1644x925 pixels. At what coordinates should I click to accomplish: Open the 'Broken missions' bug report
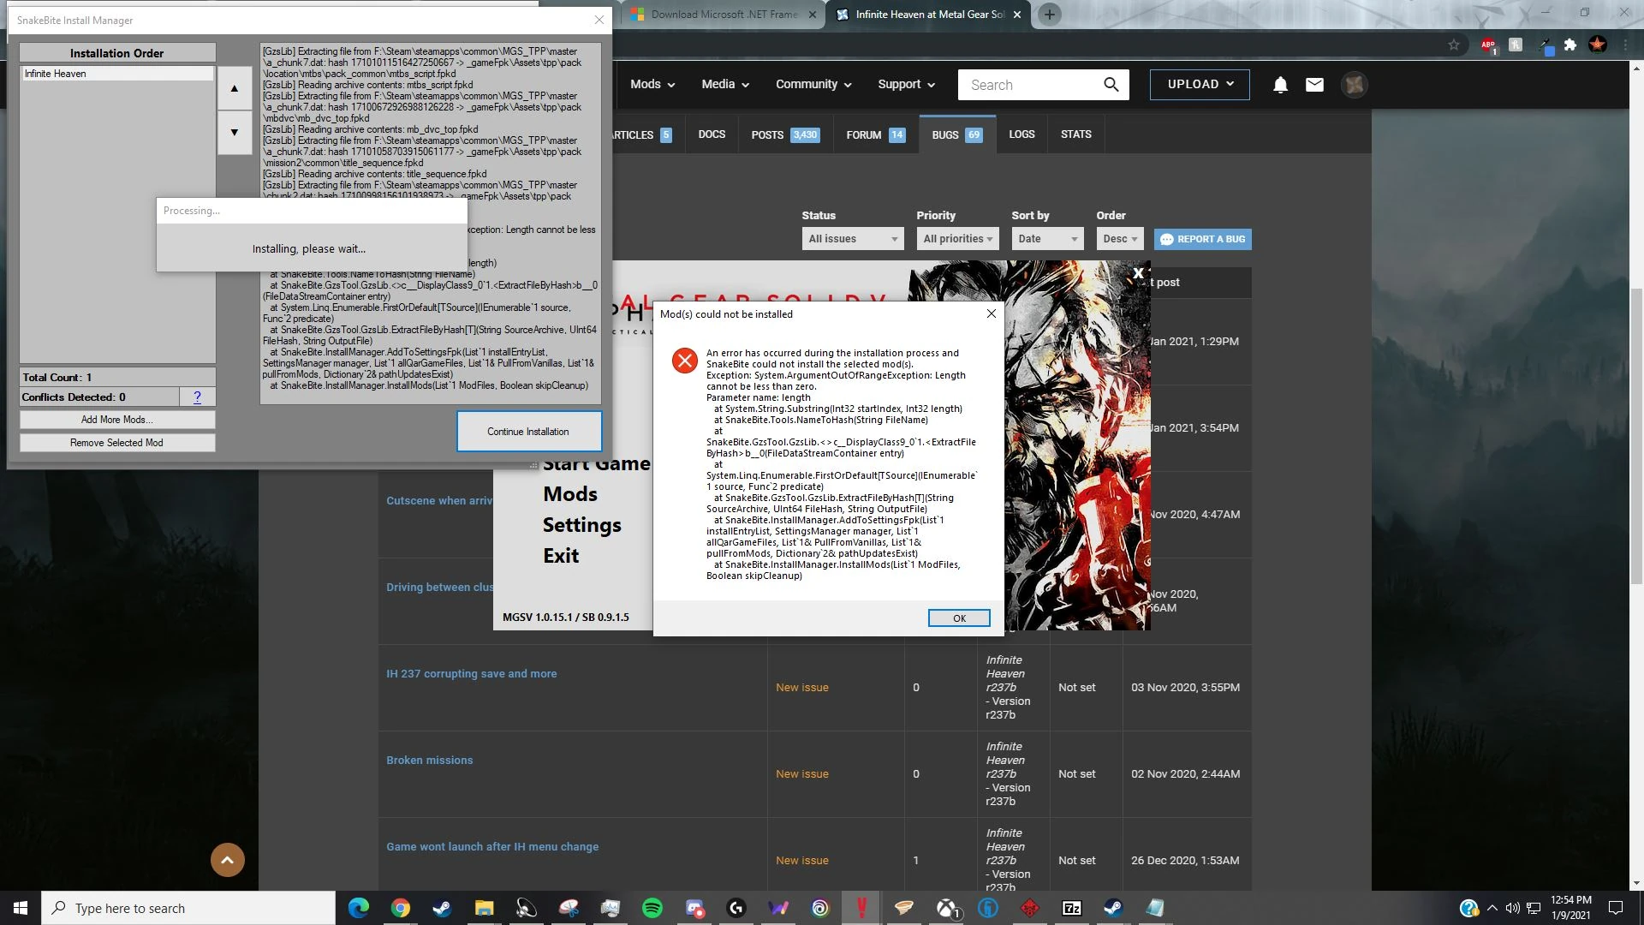(x=429, y=761)
